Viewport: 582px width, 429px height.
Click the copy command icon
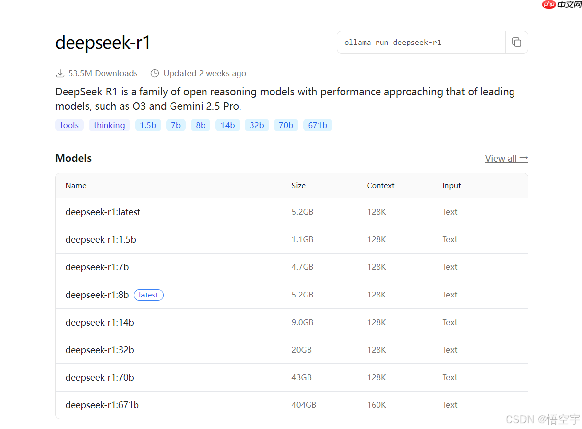click(x=516, y=42)
